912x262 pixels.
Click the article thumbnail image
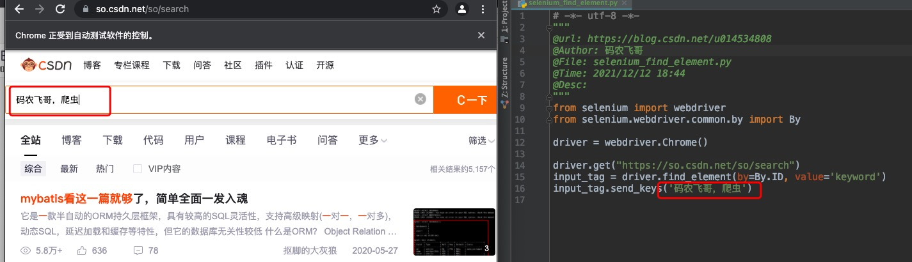(x=454, y=231)
